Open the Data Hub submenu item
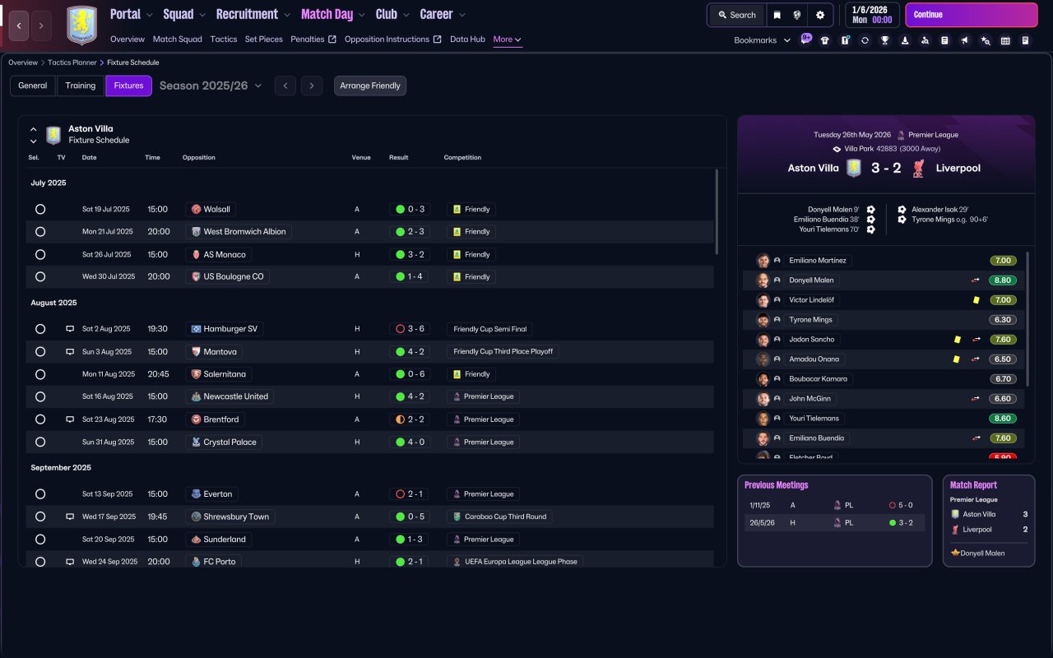This screenshot has width=1053, height=658. (467, 39)
